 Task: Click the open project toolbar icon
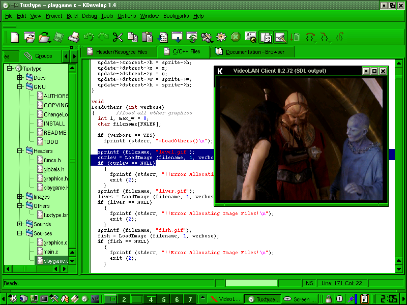(x=30, y=37)
